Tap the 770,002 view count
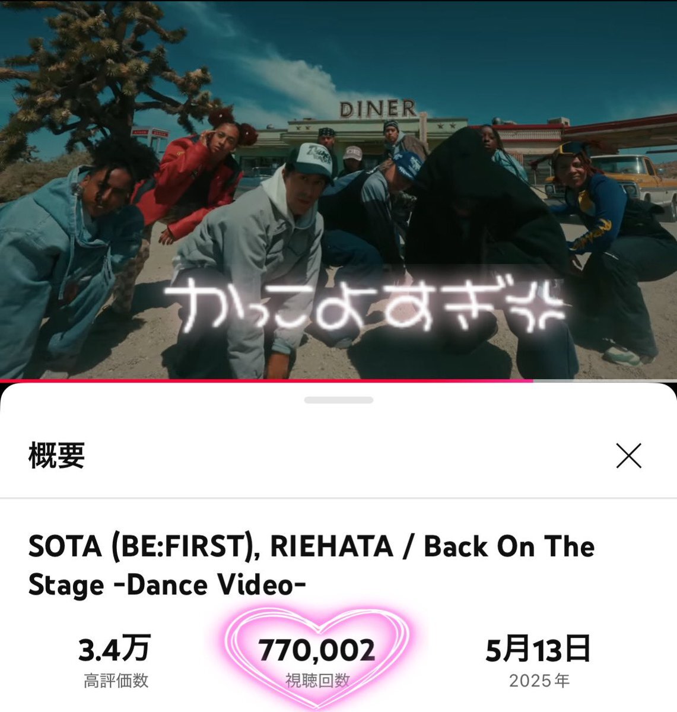This screenshot has height=712, width=677. pyautogui.click(x=316, y=650)
